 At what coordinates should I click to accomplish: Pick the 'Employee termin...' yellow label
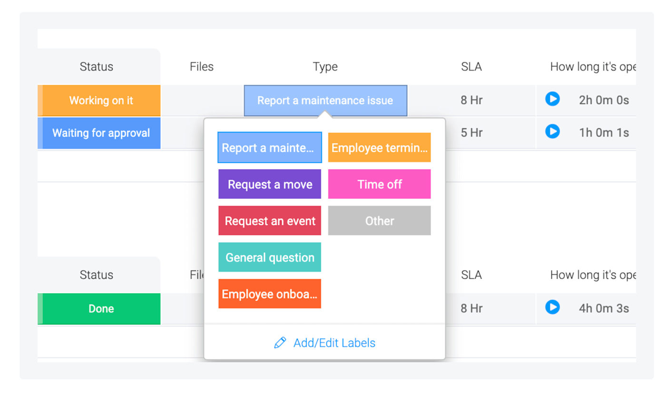(x=379, y=148)
